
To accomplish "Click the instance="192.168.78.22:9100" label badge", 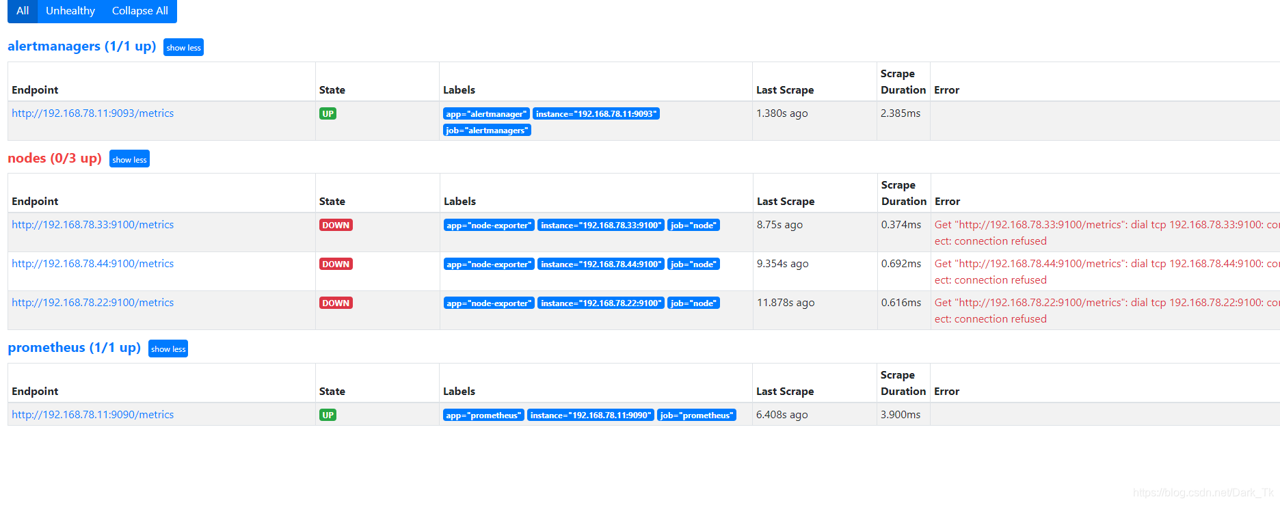I will tap(601, 303).
